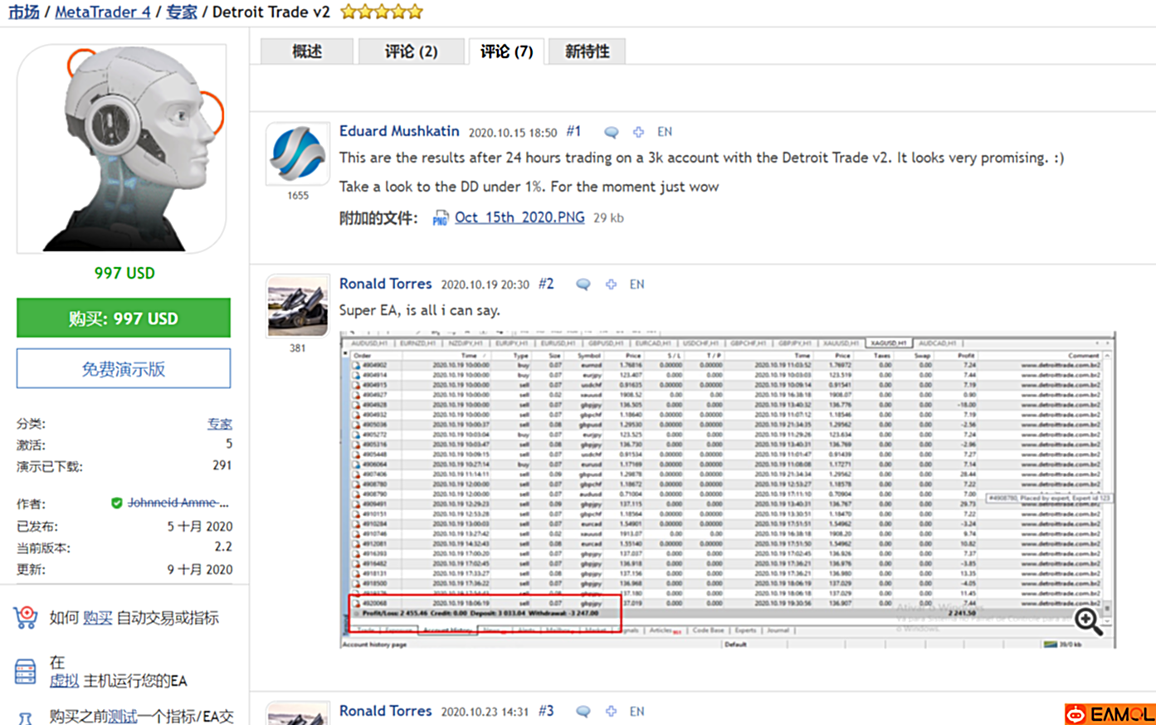Click Ronald Torres' car avatar on comment #2

click(297, 307)
